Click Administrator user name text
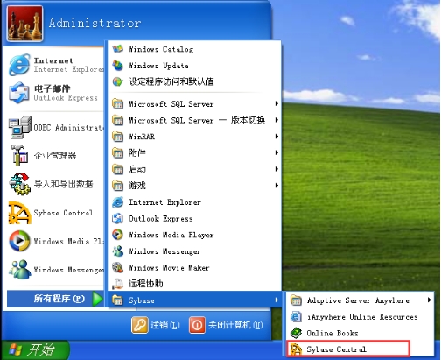Image resolution: width=441 pixels, height=360 pixels. (x=94, y=23)
